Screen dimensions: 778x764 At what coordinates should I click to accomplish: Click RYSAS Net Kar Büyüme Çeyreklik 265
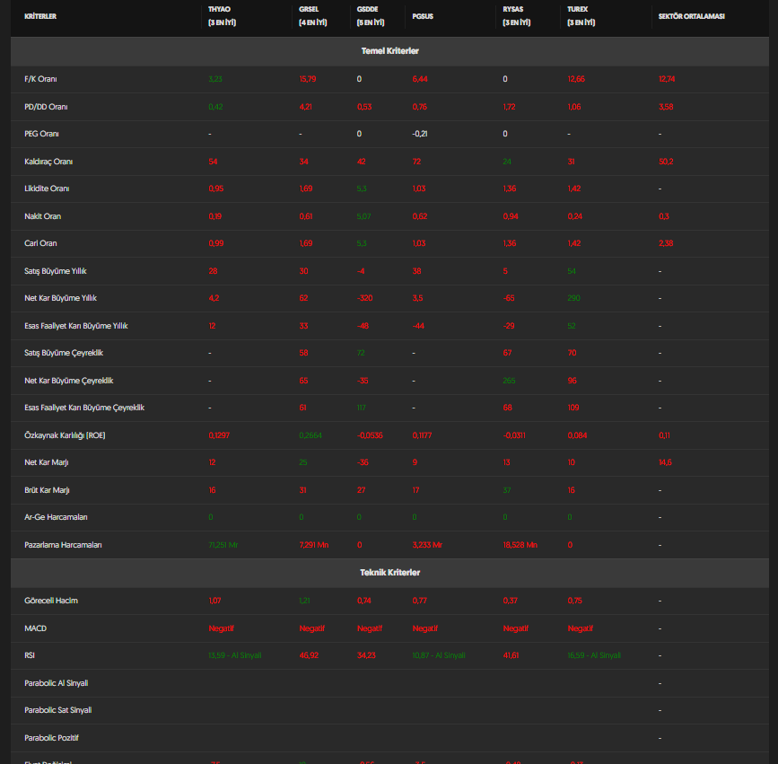509,381
